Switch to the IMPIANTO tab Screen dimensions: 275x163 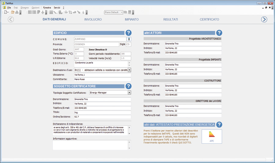(132, 20)
